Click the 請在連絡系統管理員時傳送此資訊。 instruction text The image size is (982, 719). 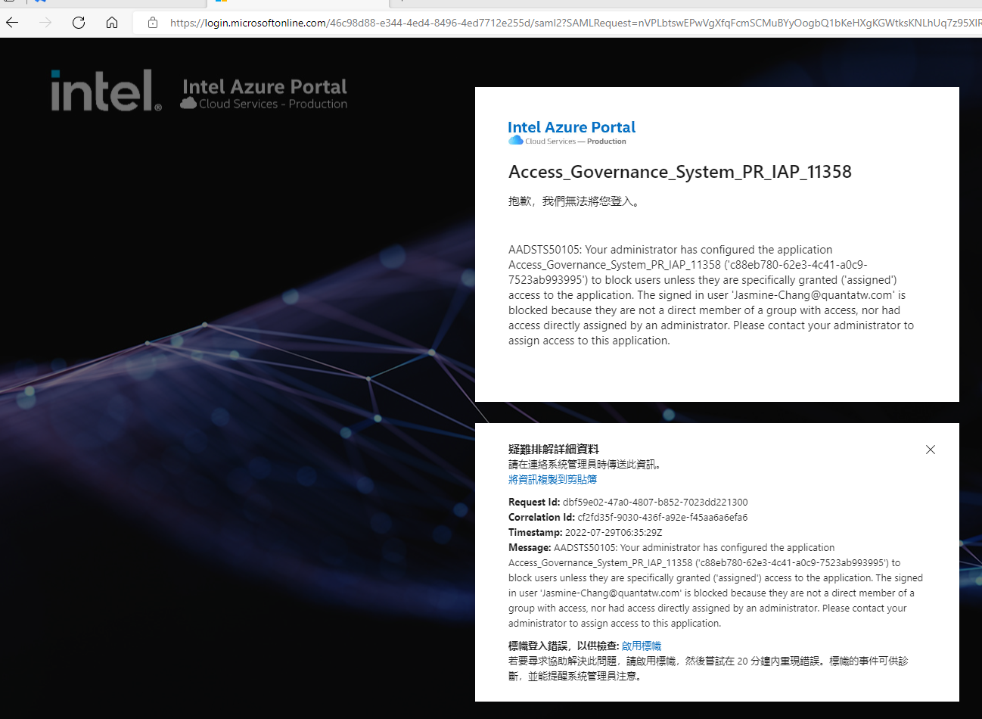point(585,464)
